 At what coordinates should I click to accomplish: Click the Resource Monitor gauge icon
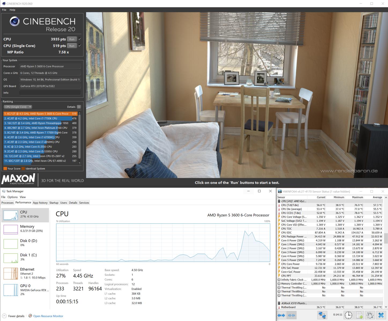(x=30, y=316)
